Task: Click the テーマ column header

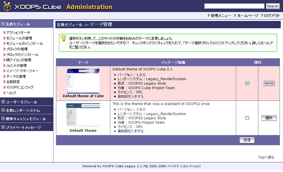Action: point(83,63)
